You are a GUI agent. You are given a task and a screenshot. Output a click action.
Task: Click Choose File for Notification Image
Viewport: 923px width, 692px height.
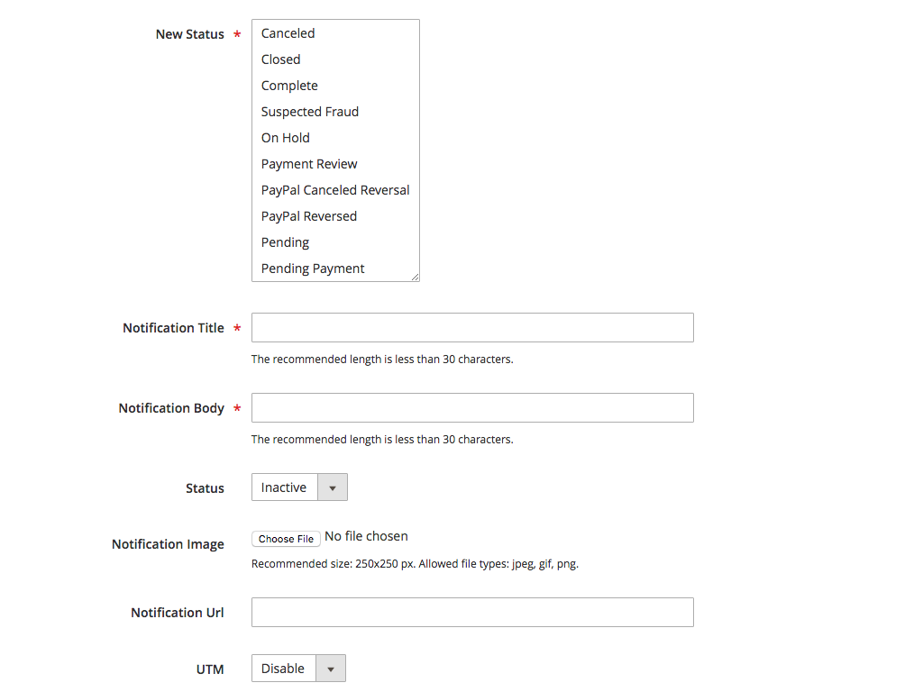tap(286, 539)
